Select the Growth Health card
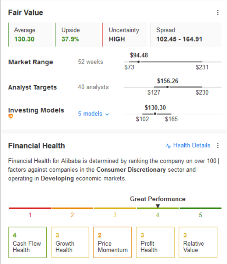Viewport: 227px width, 264px height. (70, 242)
